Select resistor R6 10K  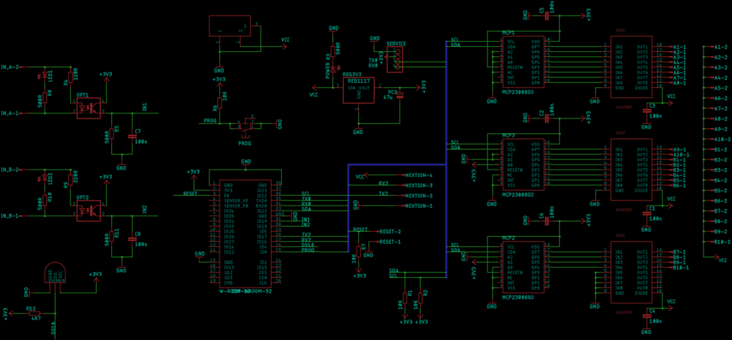point(220,102)
